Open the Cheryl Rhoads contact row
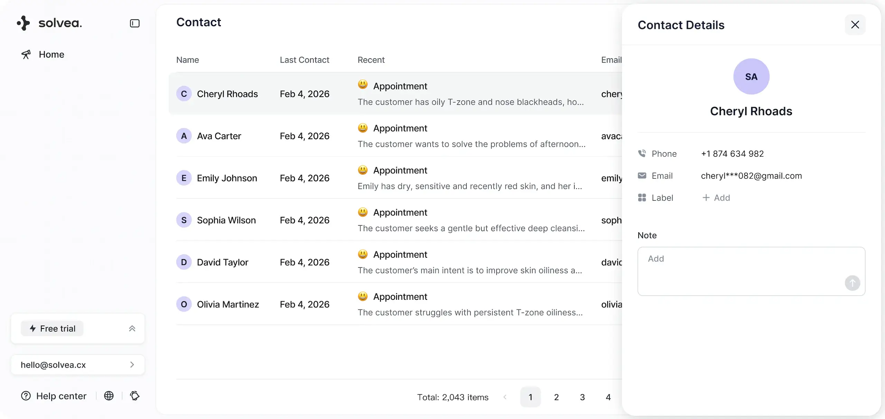This screenshot has height=419, width=885. pos(395,94)
